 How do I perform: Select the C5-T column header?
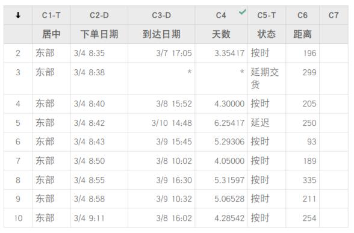tap(267, 15)
